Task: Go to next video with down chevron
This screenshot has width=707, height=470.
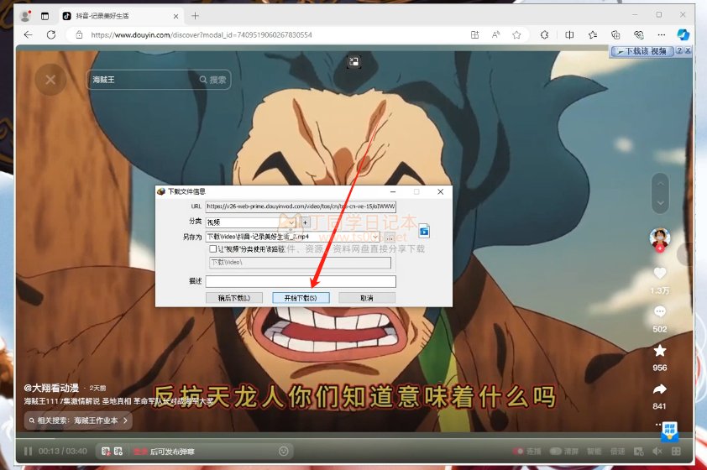Action: click(x=660, y=203)
